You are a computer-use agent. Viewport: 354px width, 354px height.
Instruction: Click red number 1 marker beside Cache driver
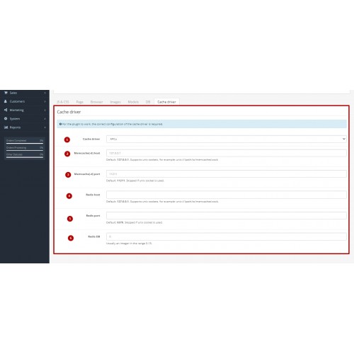pyautogui.click(x=67, y=139)
